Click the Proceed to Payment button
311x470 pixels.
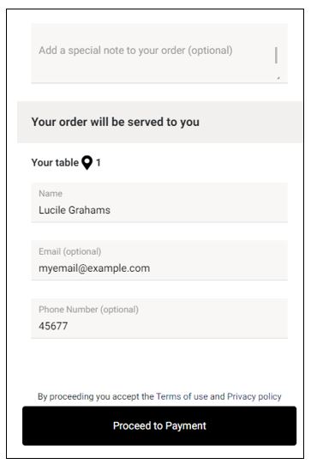(x=159, y=425)
